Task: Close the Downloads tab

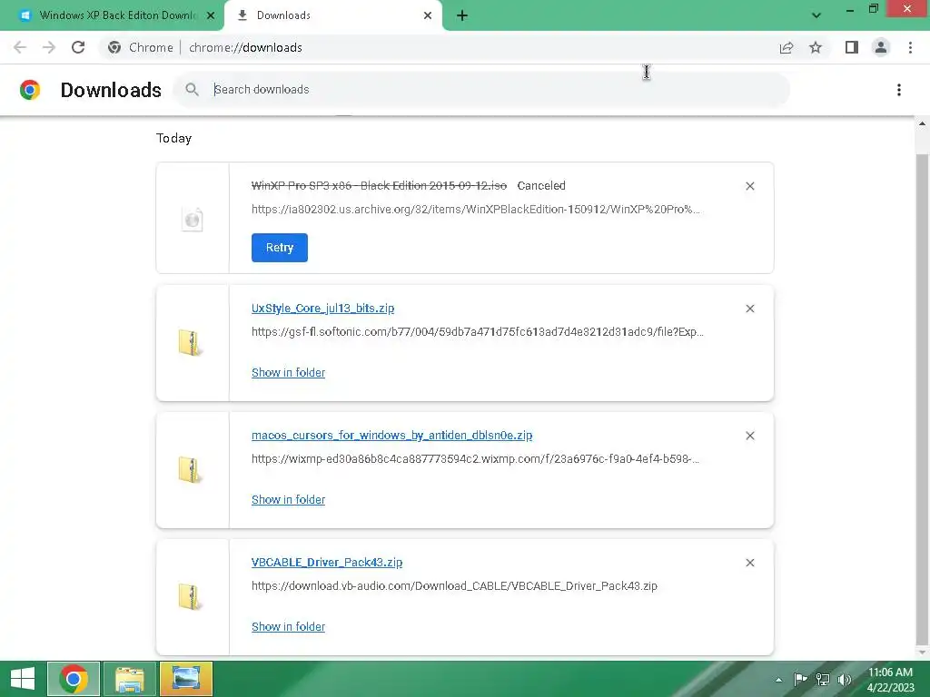Action: [x=428, y=15]
